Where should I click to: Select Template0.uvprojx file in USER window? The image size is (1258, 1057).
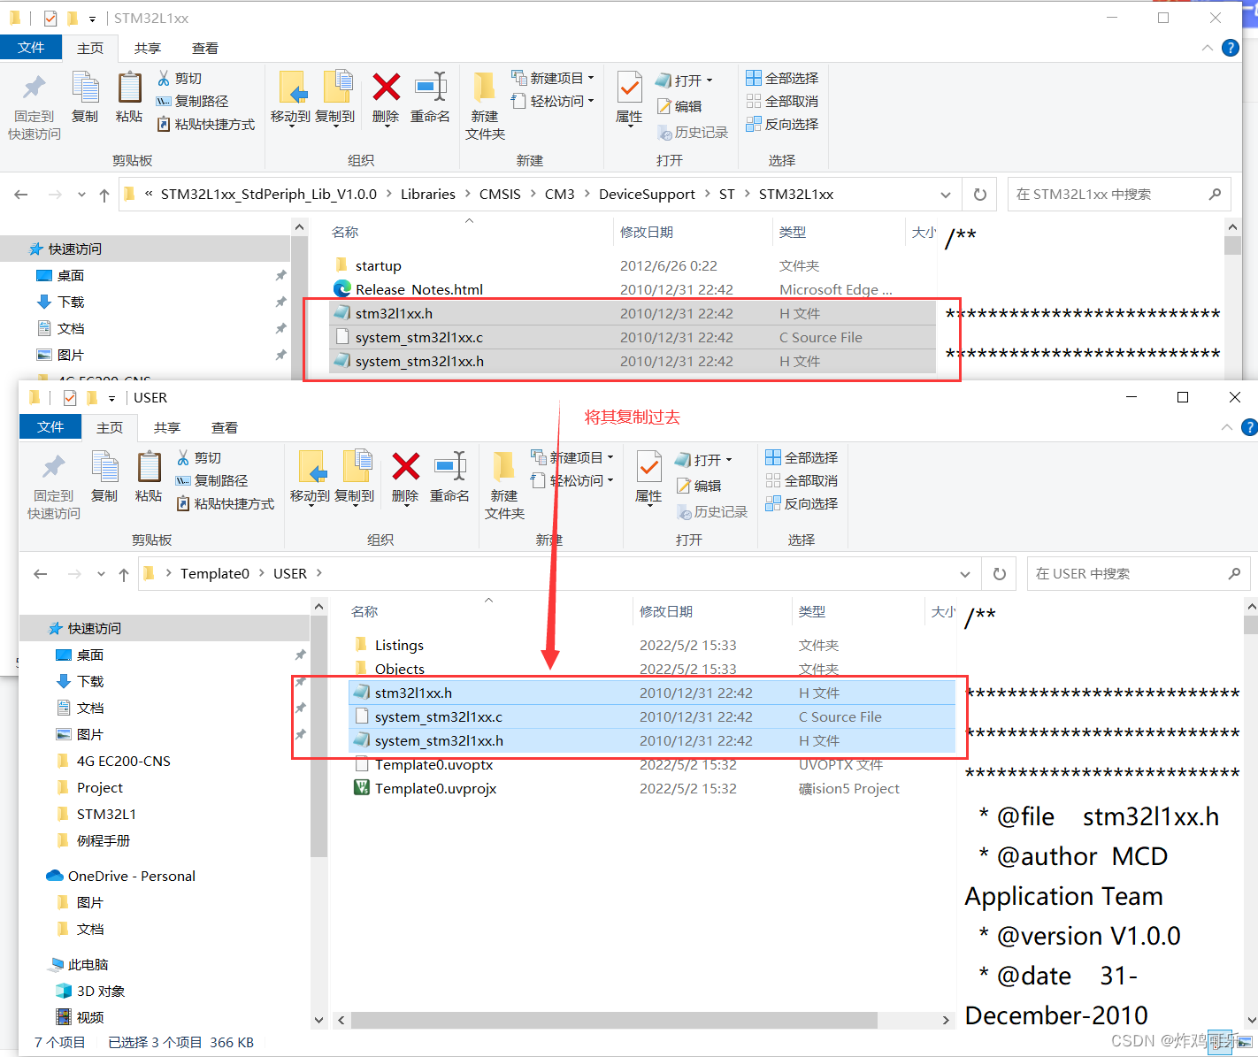click(x=435, y=789)
